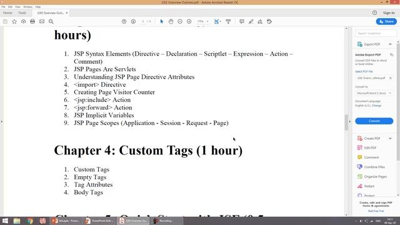Open the Redact tool
Screen dimensions: 400x225
coord(369,186)
